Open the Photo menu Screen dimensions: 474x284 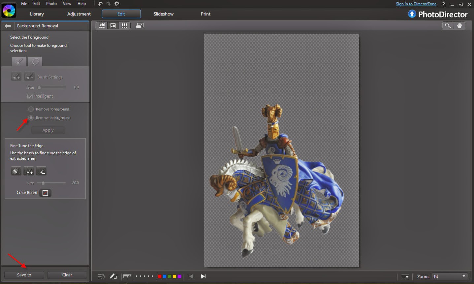(x=51, y=4)
